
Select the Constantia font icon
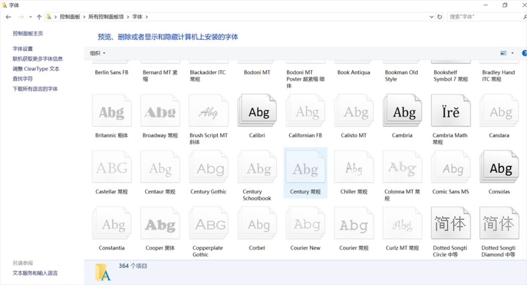[112, 223]
